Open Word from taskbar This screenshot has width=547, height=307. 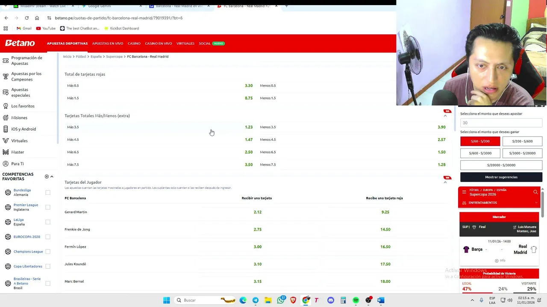(x=381, y=300)
